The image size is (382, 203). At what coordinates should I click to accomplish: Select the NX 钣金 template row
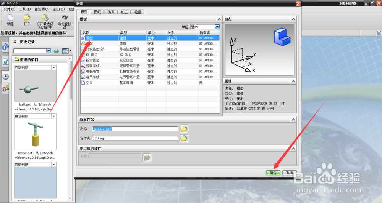(150, 54)
